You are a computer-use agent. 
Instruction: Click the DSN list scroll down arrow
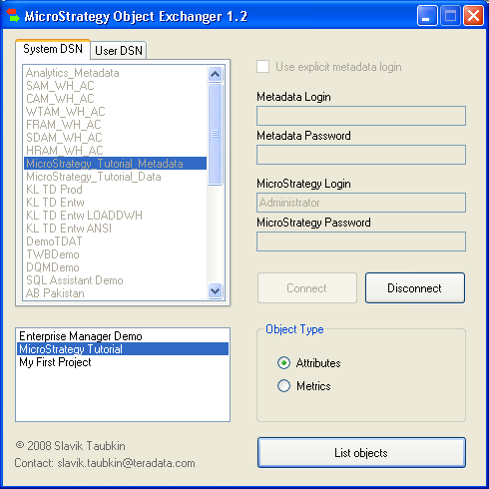point(215,291)
